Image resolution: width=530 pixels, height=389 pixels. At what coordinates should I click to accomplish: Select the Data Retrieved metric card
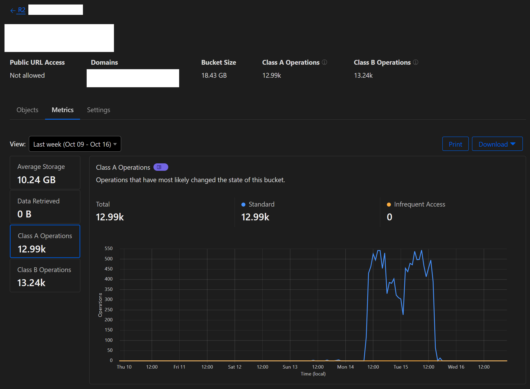(x=45, y=207)
